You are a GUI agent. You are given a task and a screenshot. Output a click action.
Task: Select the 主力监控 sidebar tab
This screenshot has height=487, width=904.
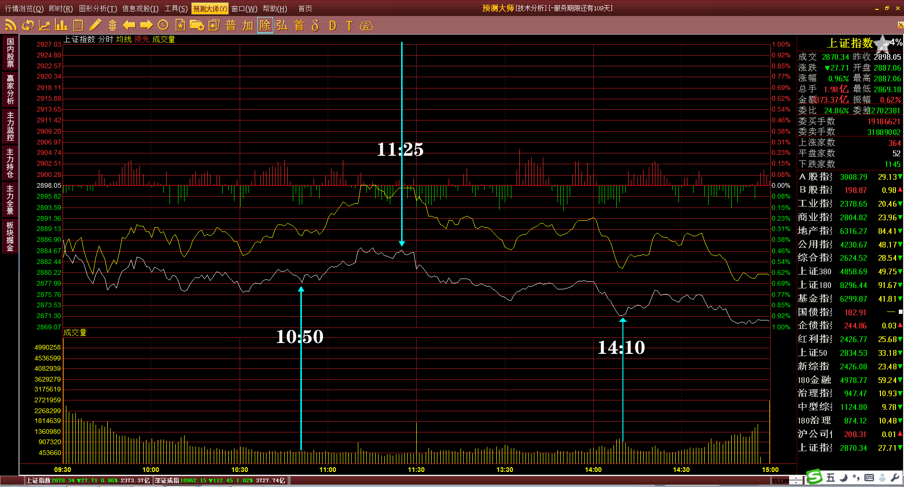10,126
